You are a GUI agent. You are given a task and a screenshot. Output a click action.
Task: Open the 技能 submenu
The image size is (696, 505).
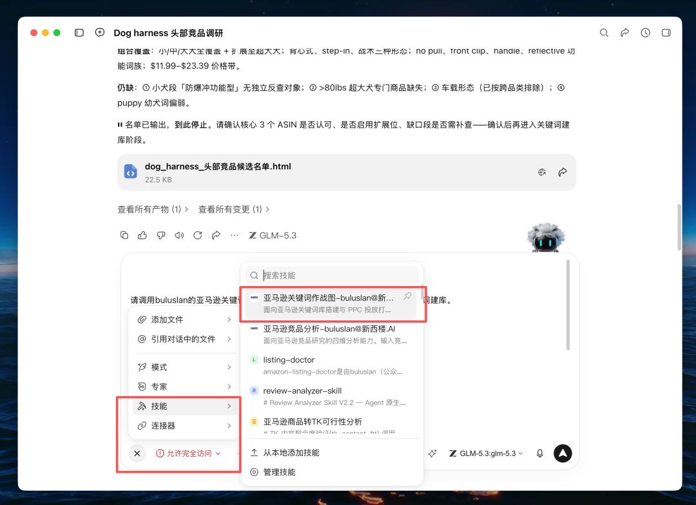pos(184,406)
